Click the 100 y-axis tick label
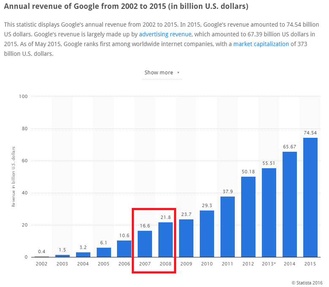Viewport: 329px width, 287px height. point(23,96)
